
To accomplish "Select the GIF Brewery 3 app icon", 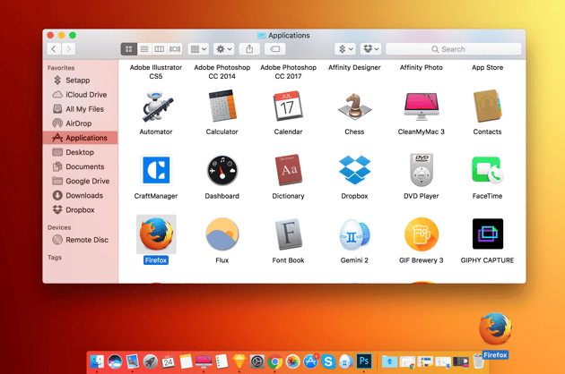I will [x=422, y=234].
